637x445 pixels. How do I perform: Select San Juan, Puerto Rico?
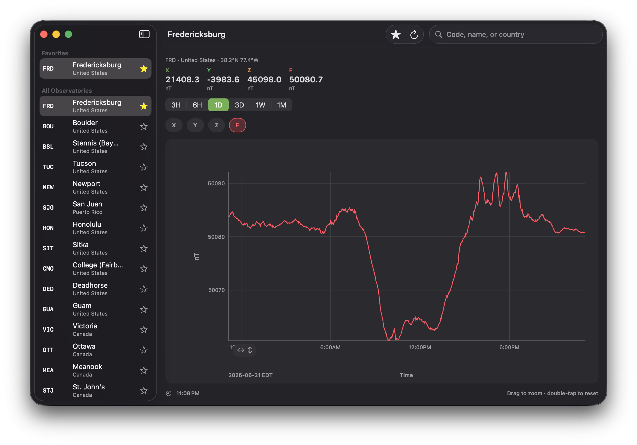(95, 208)
